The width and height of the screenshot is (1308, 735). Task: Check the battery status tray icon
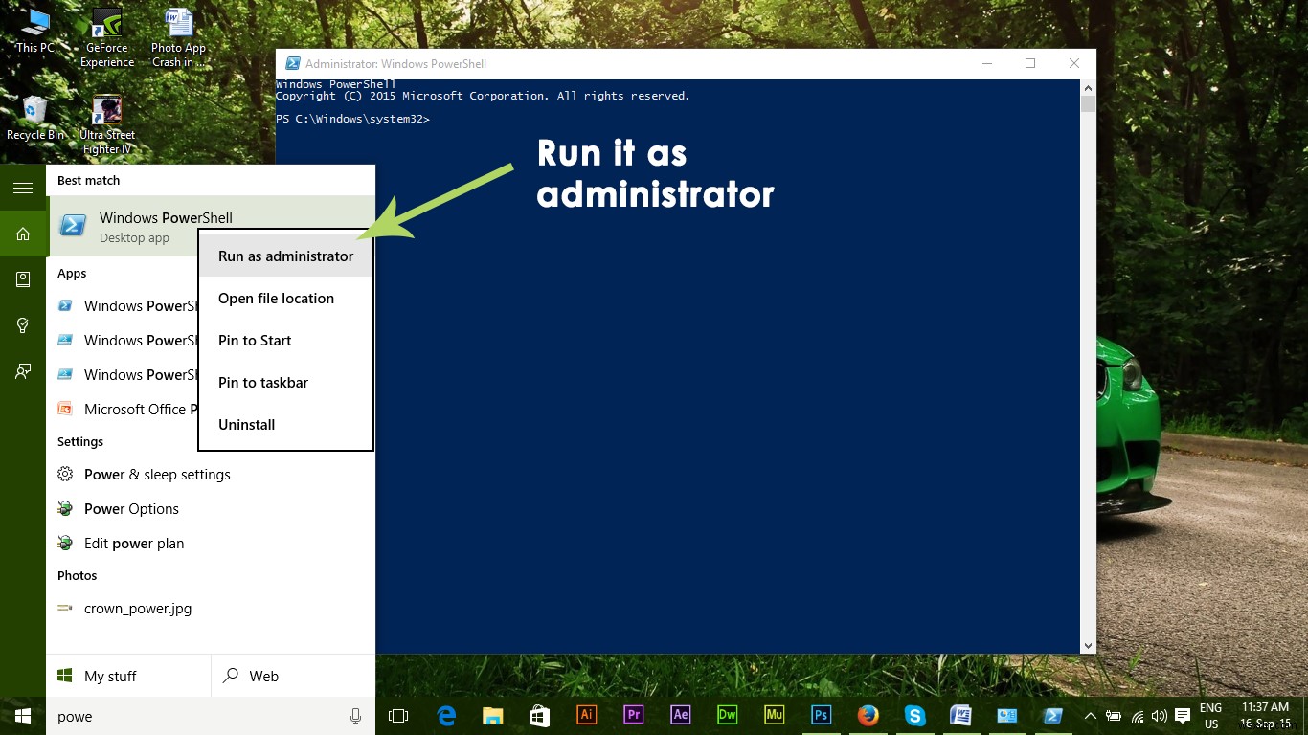[x=1114, y=716]
